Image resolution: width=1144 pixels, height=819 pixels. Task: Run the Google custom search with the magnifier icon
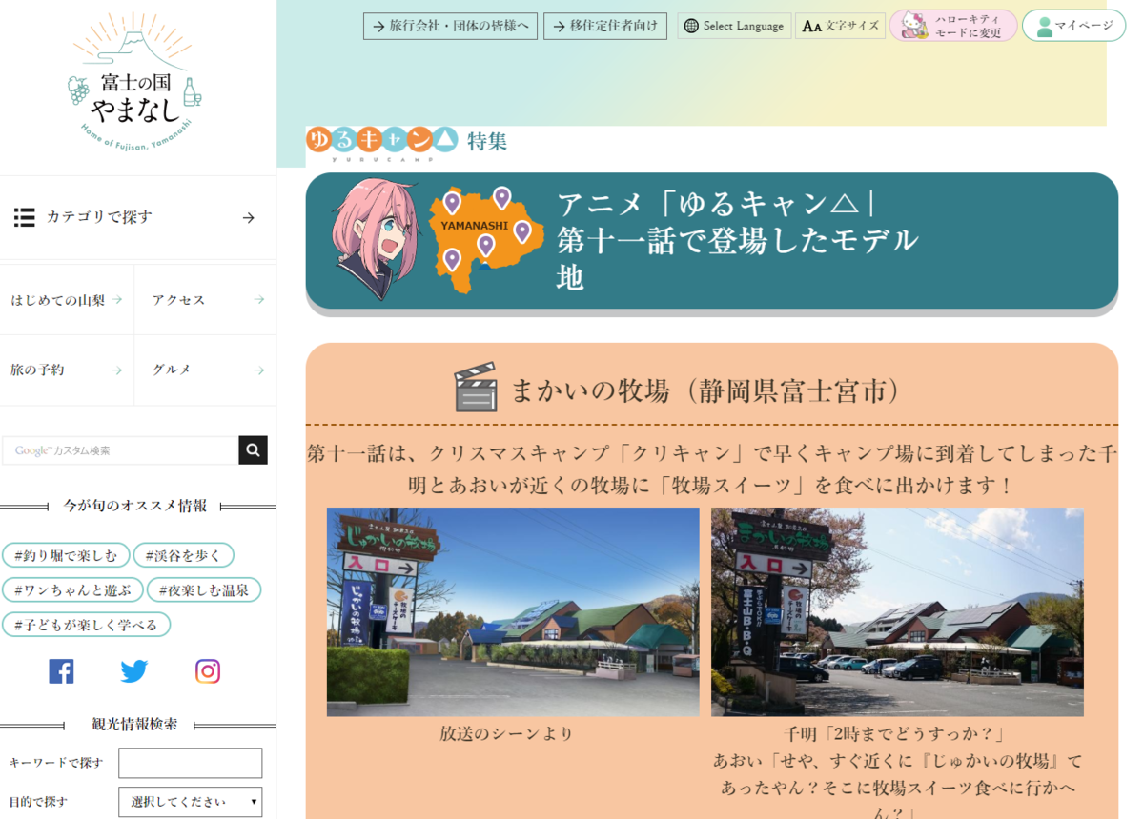[252, 449]
